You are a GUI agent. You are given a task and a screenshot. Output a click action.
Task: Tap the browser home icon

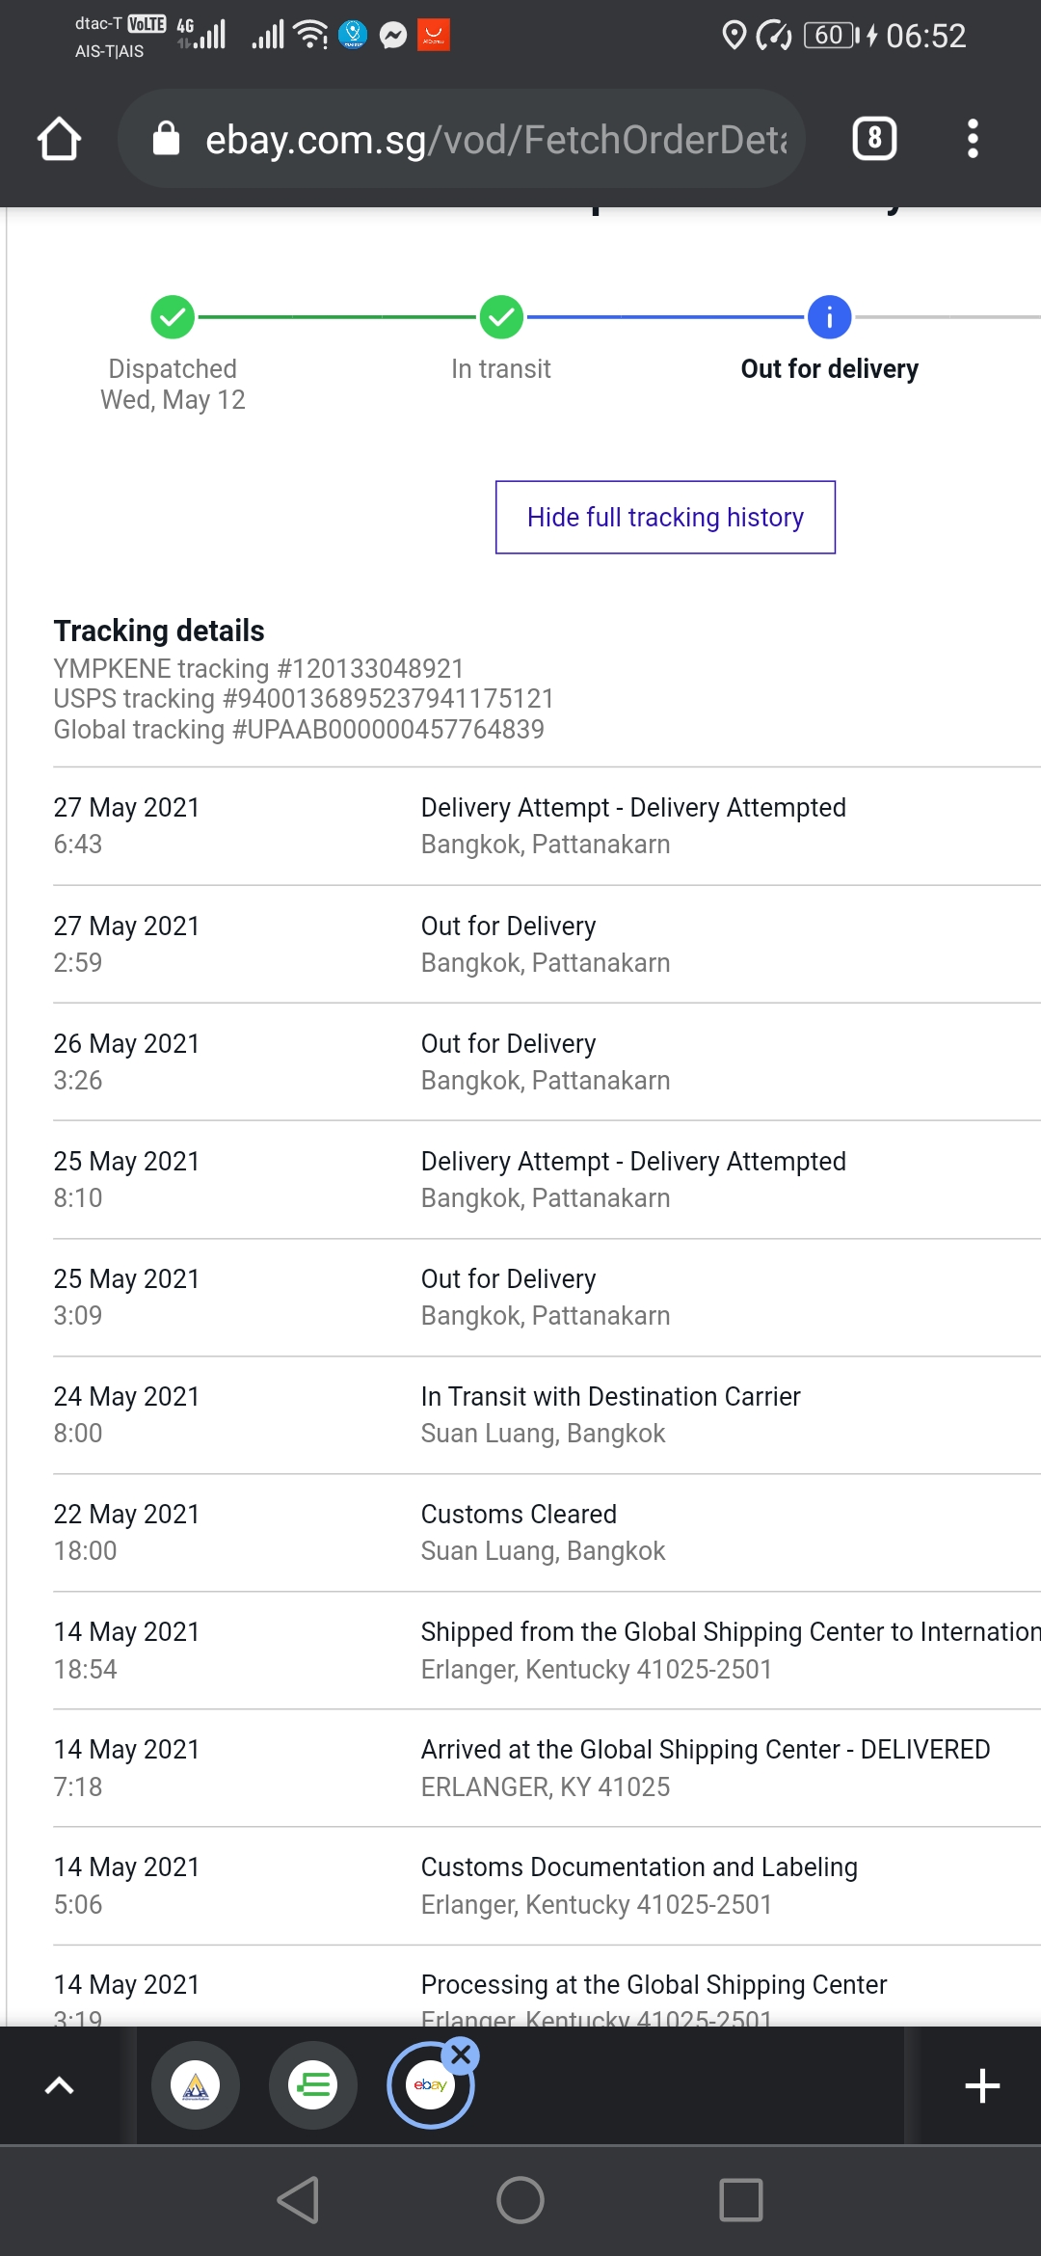[x=59, y=139]
